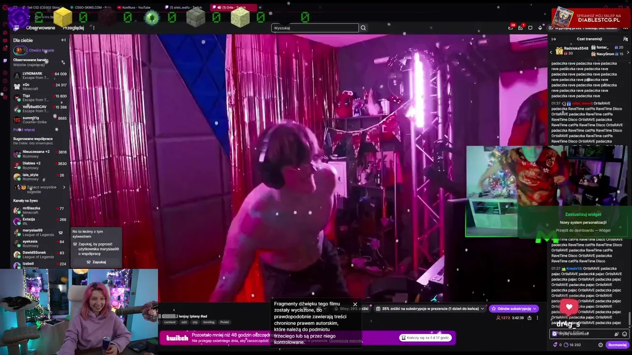Close the muted audio notice popup

tap(355, 304)
